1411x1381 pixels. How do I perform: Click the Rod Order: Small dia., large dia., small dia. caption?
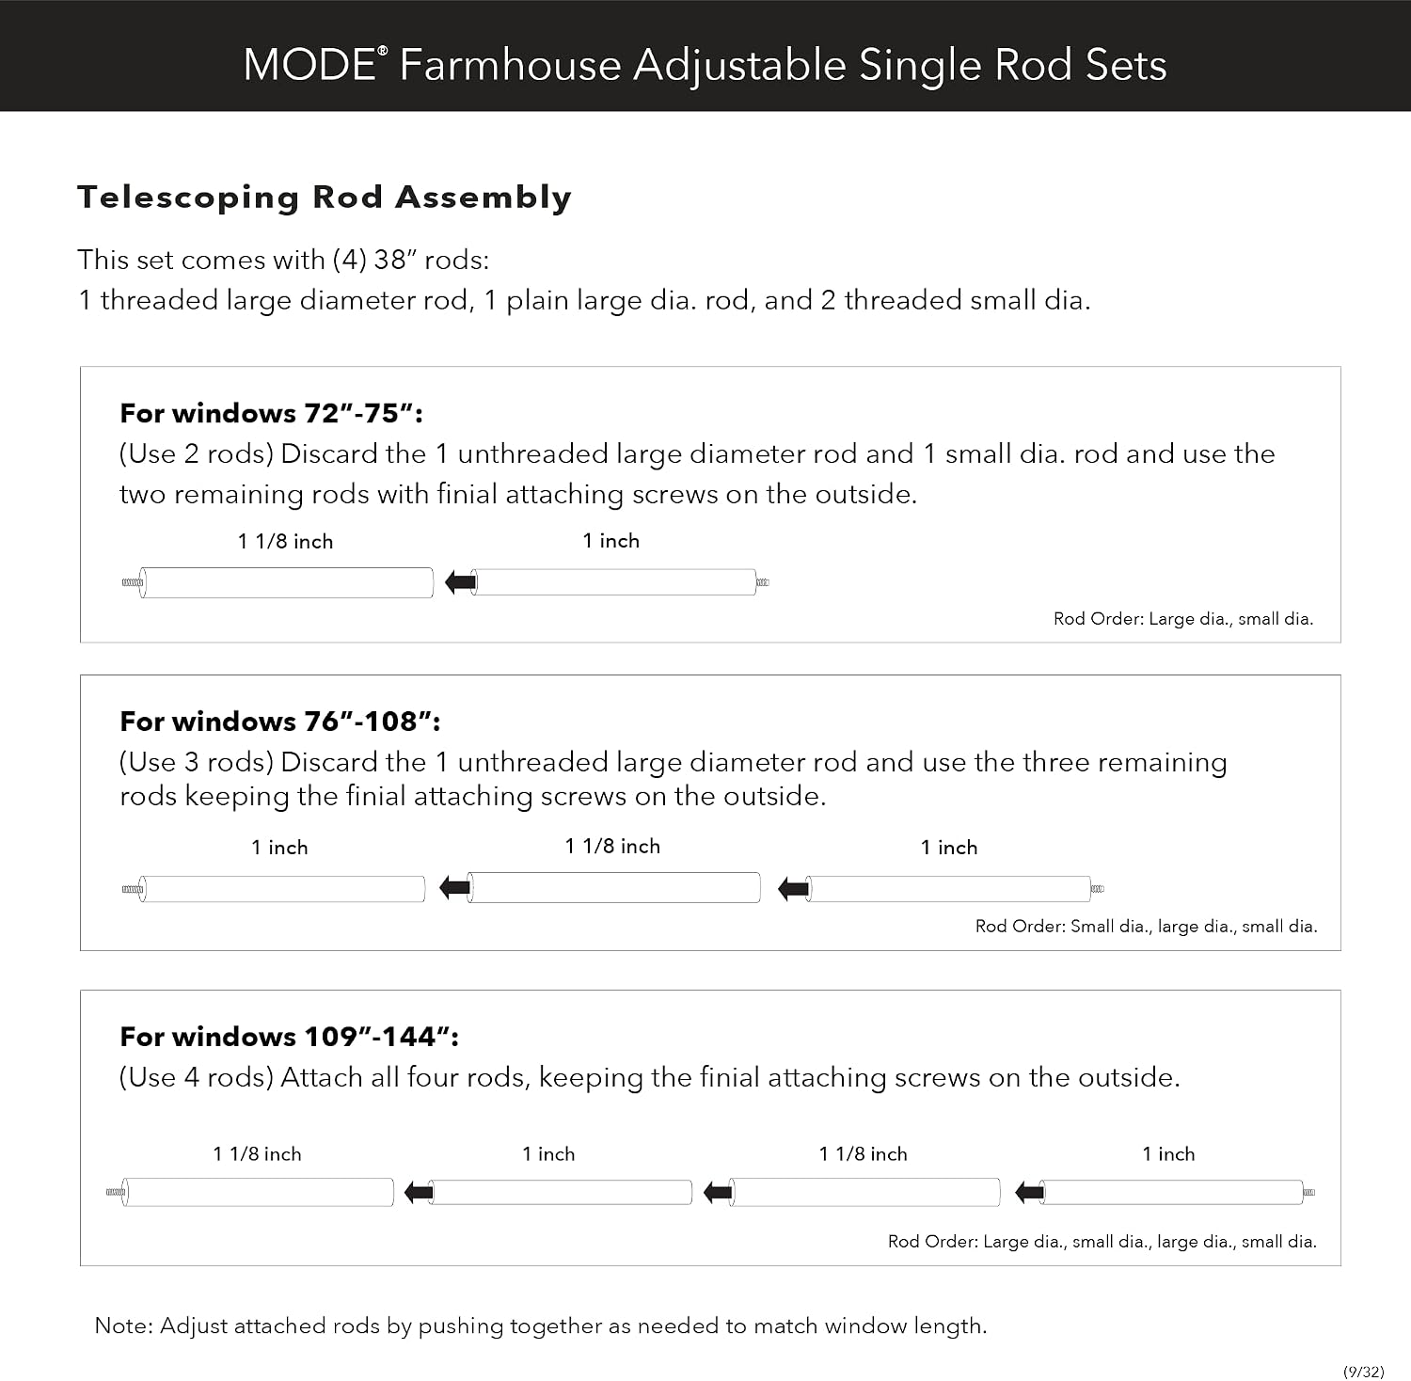[1147, 926]
